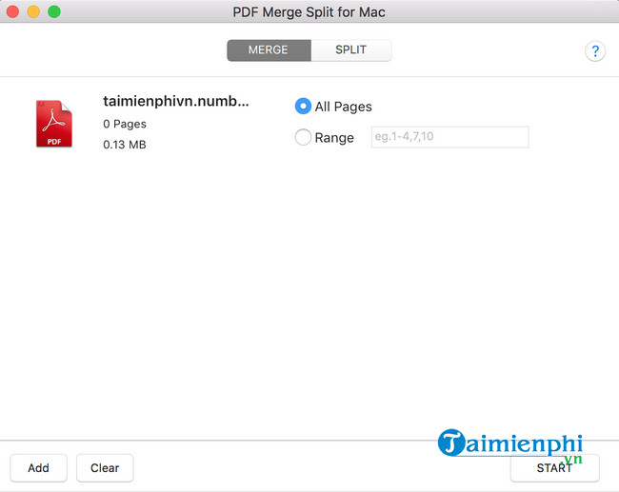This screenshot has width=619, height=492.
Task: Close the window with red button
Action: [x=12, y=11]
